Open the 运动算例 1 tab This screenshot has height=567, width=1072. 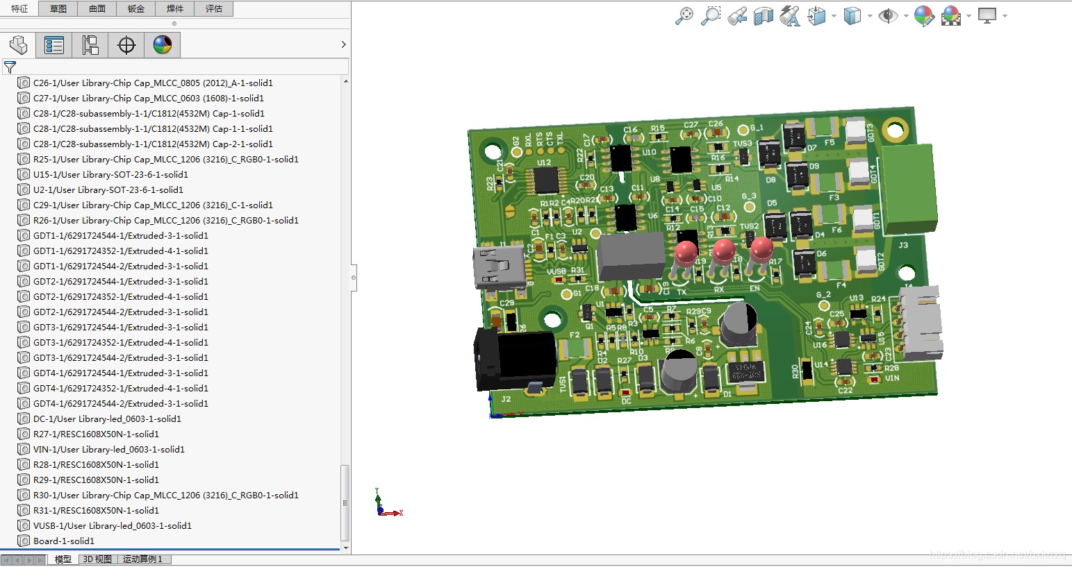coord(142,559)
